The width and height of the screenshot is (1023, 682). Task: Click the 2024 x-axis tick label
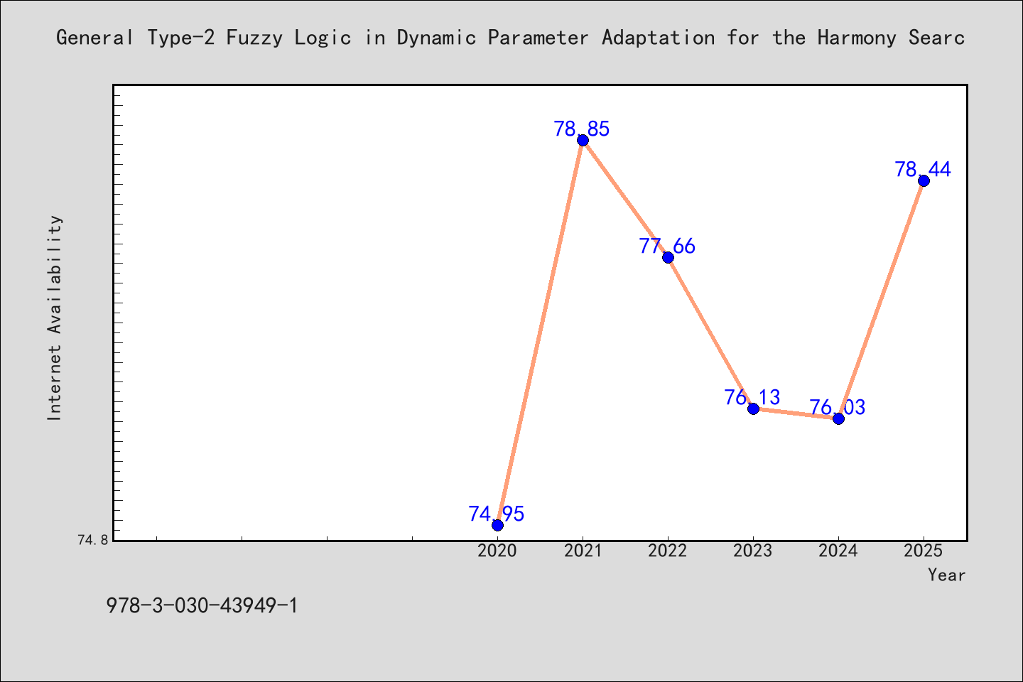[x=838, y=551]
